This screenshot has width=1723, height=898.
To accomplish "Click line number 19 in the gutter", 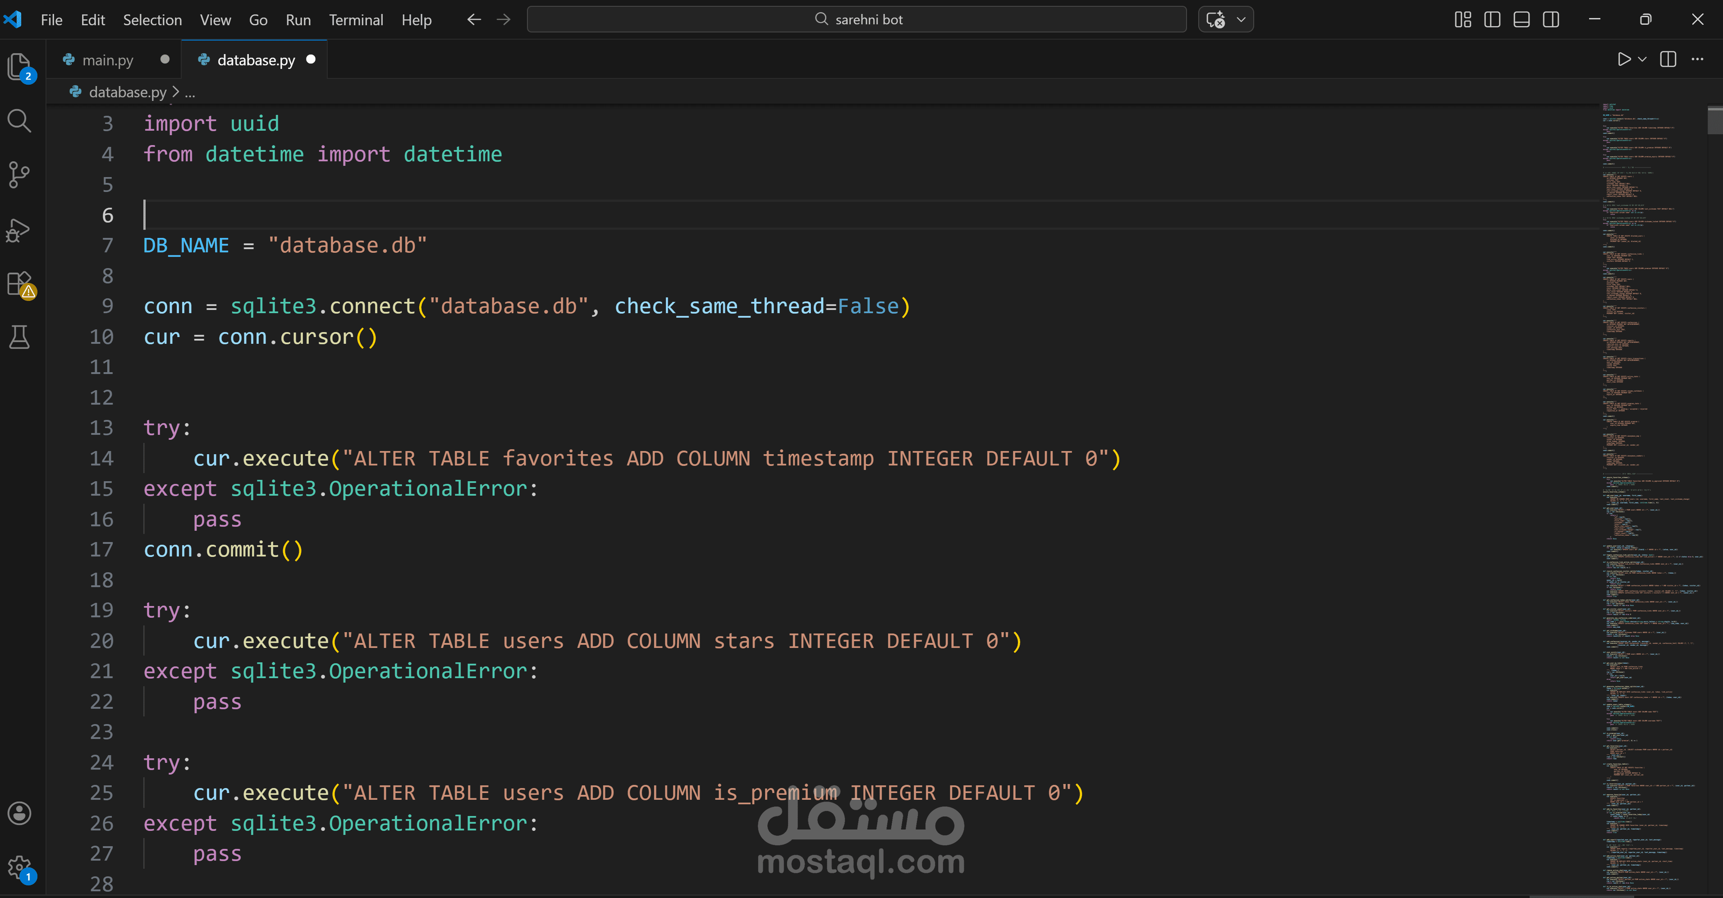I will 102,611.
